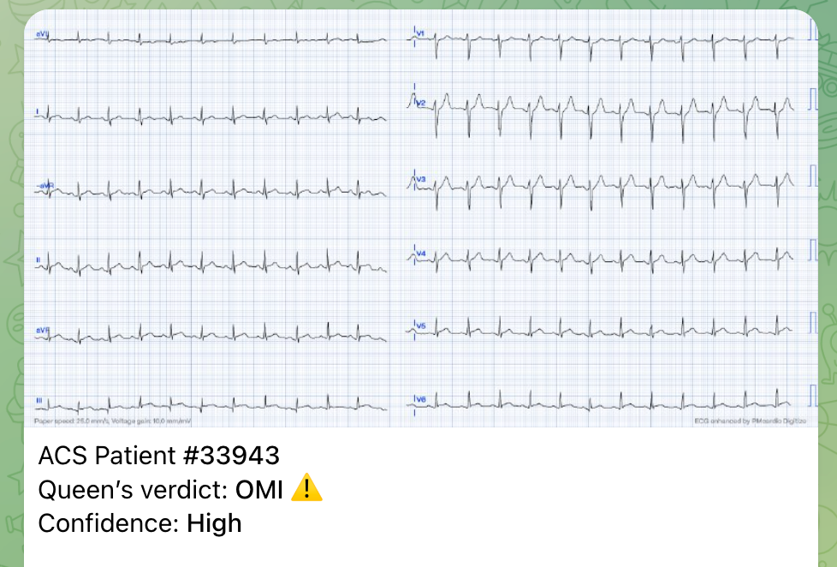Click the V6 lead label

[421, 399]
